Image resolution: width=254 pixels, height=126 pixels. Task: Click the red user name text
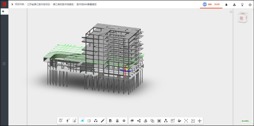pos(210,5)
